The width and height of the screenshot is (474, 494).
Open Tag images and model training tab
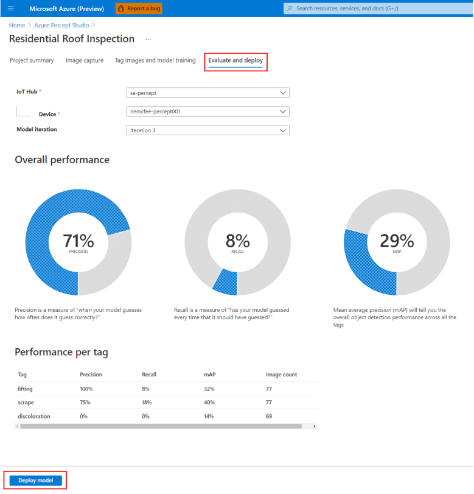[x=155, y=60]
